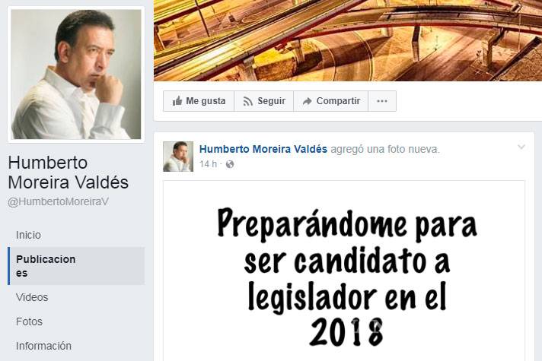The height and width of the screenshot is (361, 542).
Task: Click the Seguir feed button
Action: [264, 101]
